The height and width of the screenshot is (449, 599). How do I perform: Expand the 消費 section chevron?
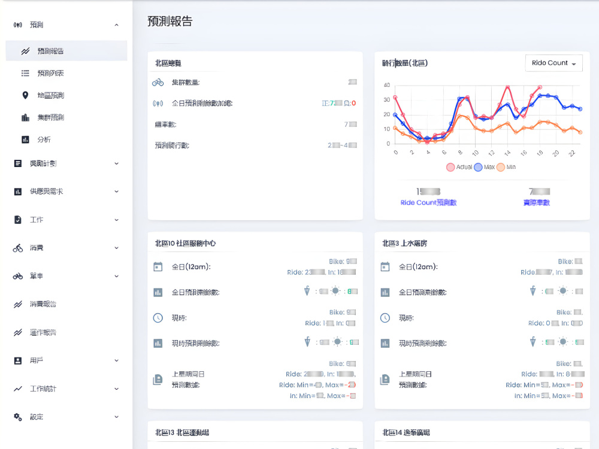tap(117, 248)
